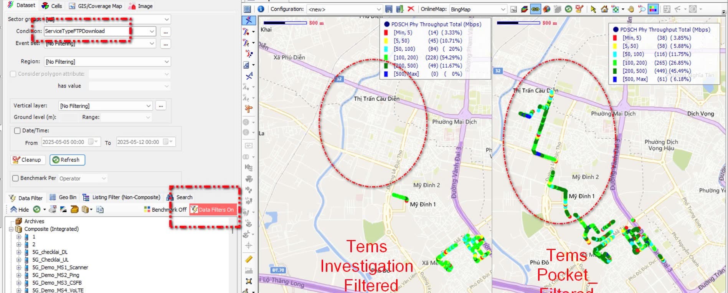The image size is (728, 293).
Task: Click the copy documents icon in filter toolbar
Action: click(100, 209)
